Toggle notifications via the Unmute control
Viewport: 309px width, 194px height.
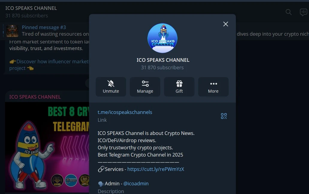click(x=111, y=87)
